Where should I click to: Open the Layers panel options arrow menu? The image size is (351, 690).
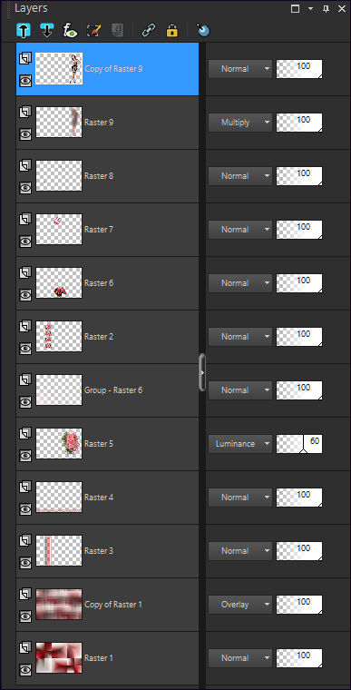[310, 9]
